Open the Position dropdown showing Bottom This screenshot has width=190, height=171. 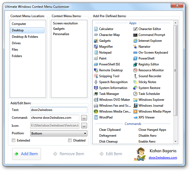59,133
